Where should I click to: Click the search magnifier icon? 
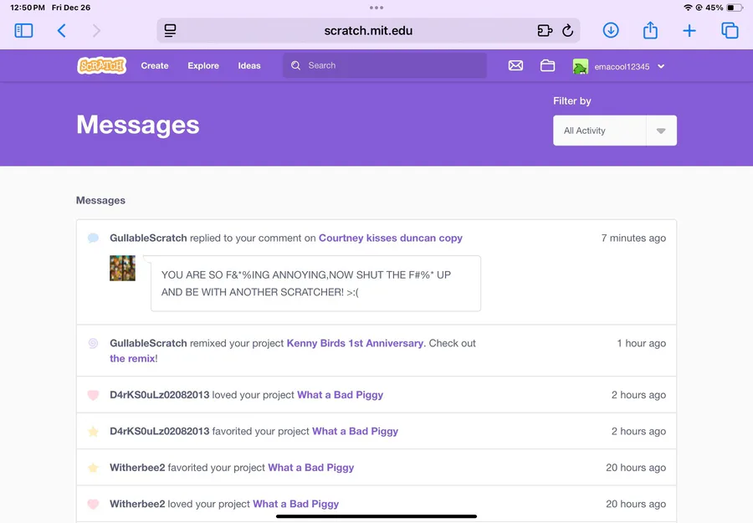point(296,65)
